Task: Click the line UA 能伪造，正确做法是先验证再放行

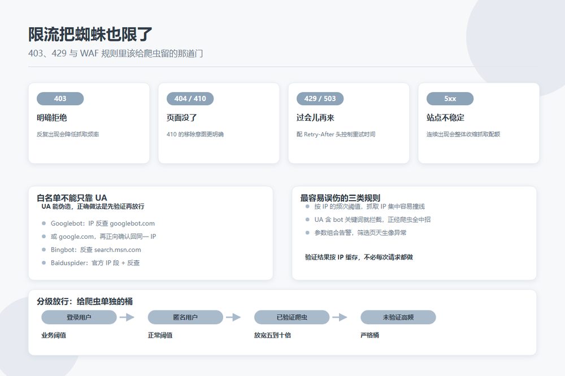Action: (93, 207)
